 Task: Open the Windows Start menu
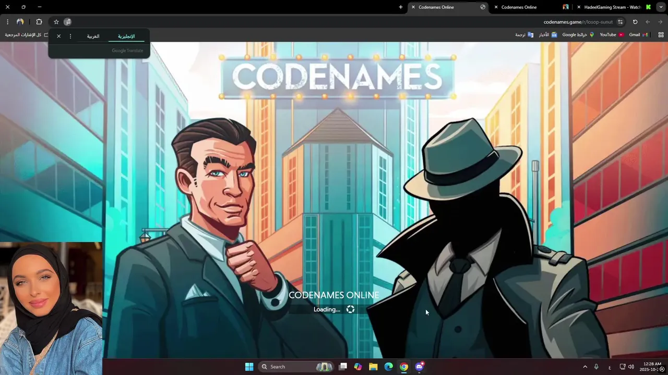(x=249, y=367)
